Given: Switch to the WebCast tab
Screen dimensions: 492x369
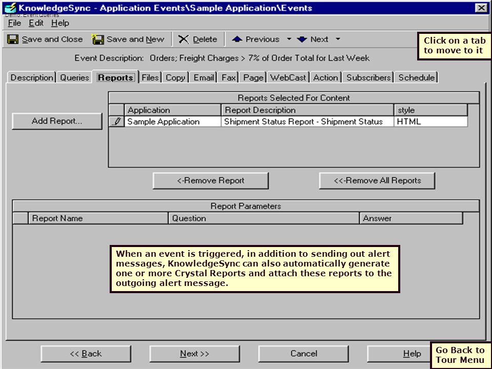Looking at the screenshot, I should [x=288, y=77].
